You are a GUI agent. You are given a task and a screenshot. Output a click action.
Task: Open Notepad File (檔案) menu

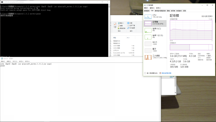[x=3, y=61]
